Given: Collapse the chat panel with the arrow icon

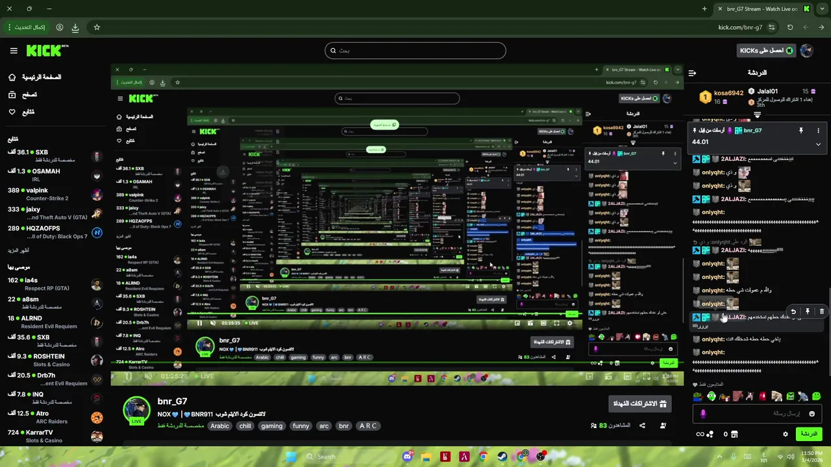Looking at the screenshot, I should 692,73.
